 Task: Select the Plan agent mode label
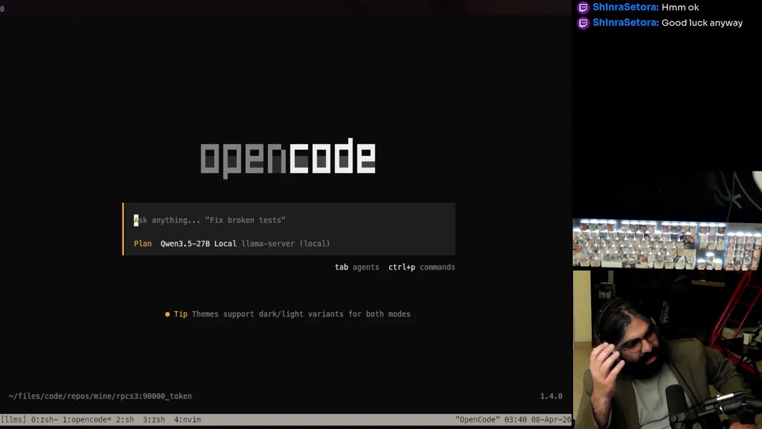tap(143, 243)
